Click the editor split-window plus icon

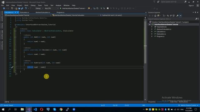[145, 18]
